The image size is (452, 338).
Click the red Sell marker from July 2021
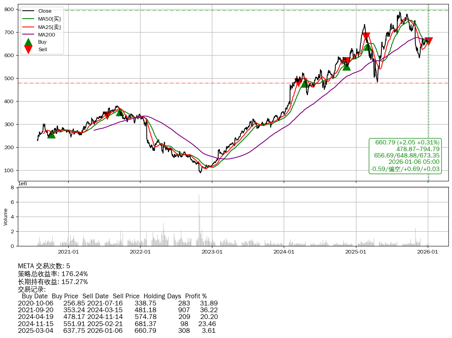point(107,115)
